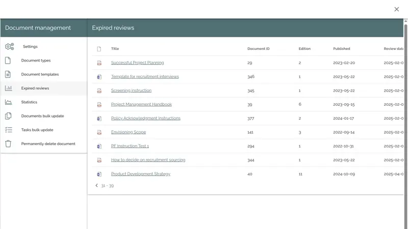Open Policy Acknowledgment Instructions link
408x229 pixels.
(146, 118)
